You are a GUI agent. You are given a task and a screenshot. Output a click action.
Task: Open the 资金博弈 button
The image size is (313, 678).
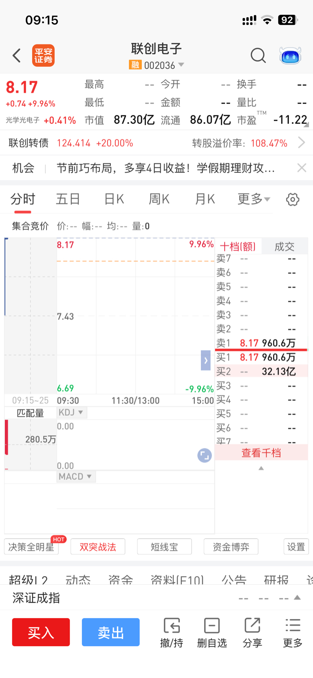231,547
